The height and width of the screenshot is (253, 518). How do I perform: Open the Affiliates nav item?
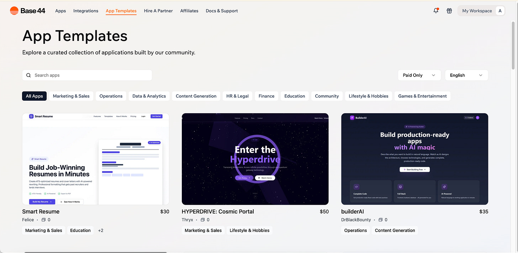click(x=189, y=11)
